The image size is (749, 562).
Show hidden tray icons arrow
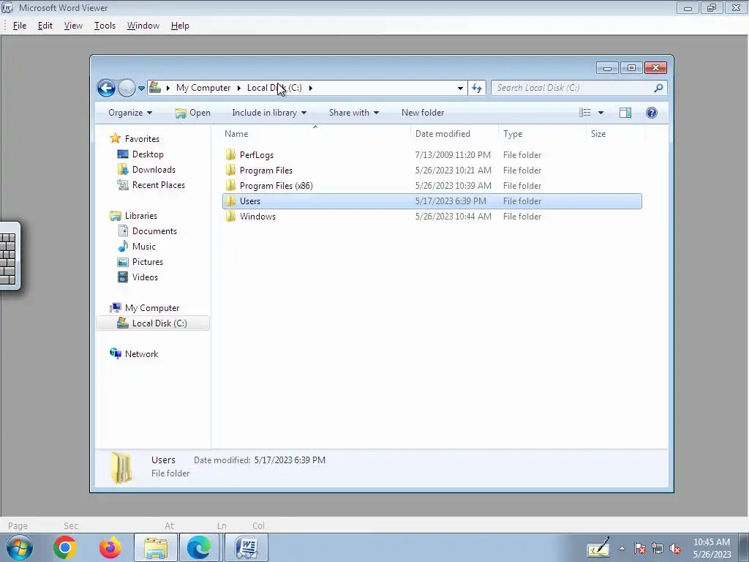(x=622, y=549)
